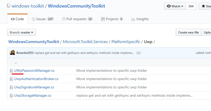Open commit message for UwpAuthenticationBroker.cs row

click(x=111, y=79)
